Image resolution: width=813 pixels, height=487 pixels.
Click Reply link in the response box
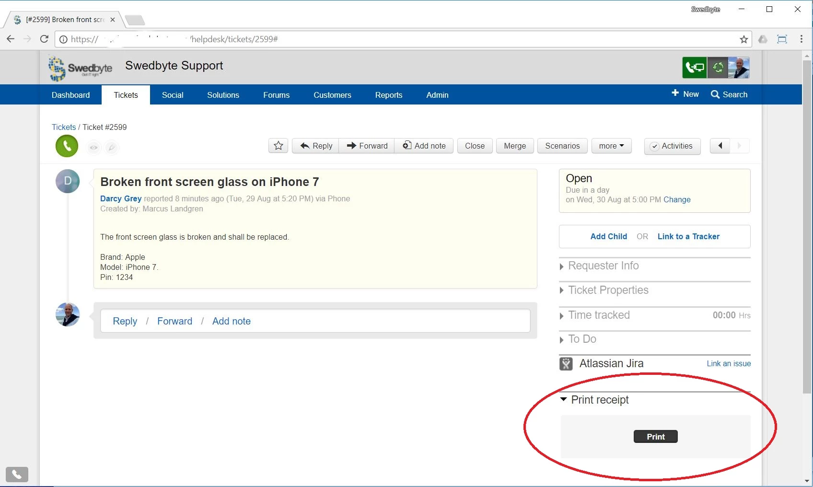[125, 321]
